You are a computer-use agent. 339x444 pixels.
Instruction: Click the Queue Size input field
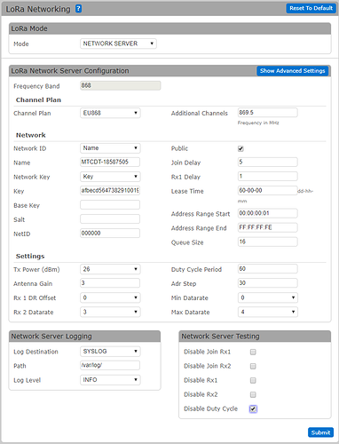click(268, 242)
